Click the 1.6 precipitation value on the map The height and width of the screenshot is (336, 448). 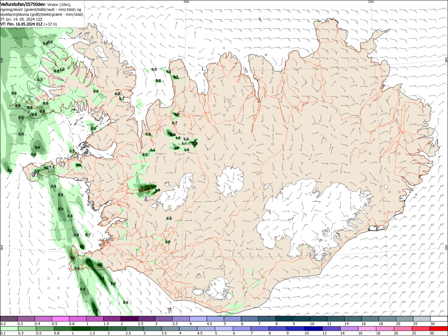tap(78, 165)
